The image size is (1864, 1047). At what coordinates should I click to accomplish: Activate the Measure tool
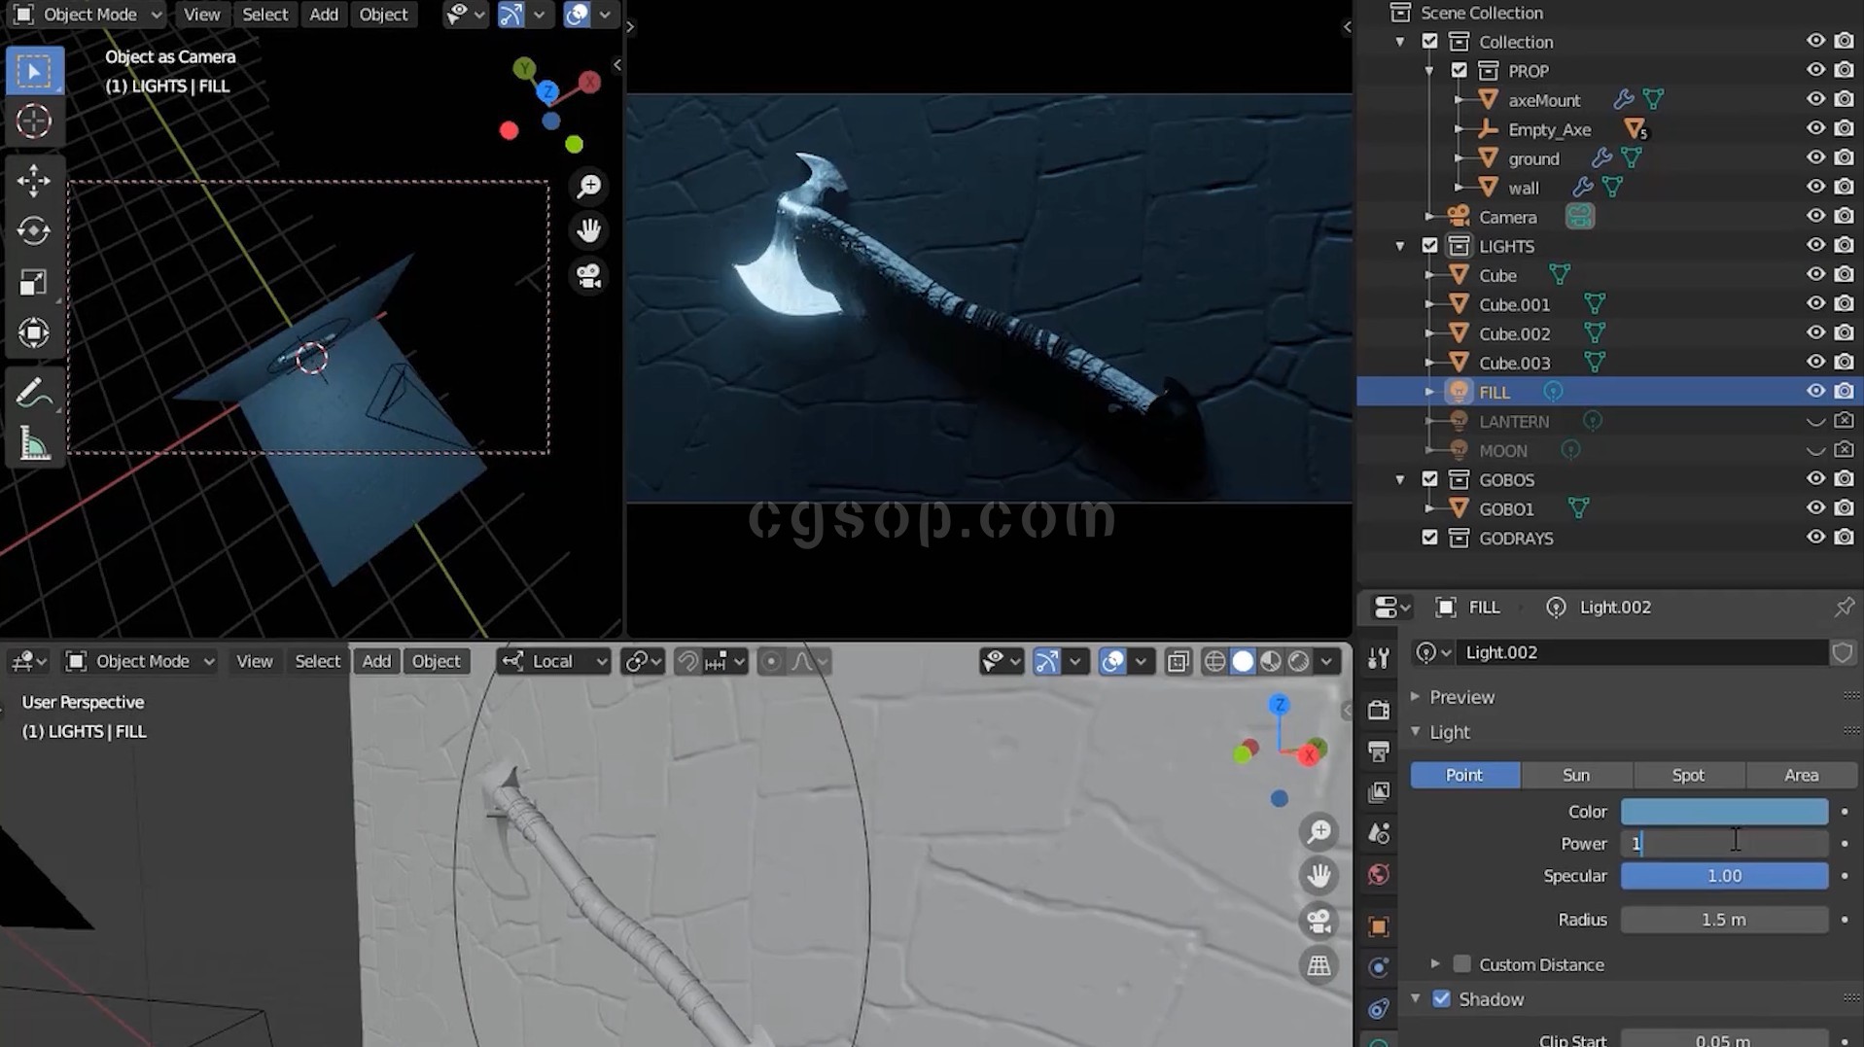click(34, 445)
